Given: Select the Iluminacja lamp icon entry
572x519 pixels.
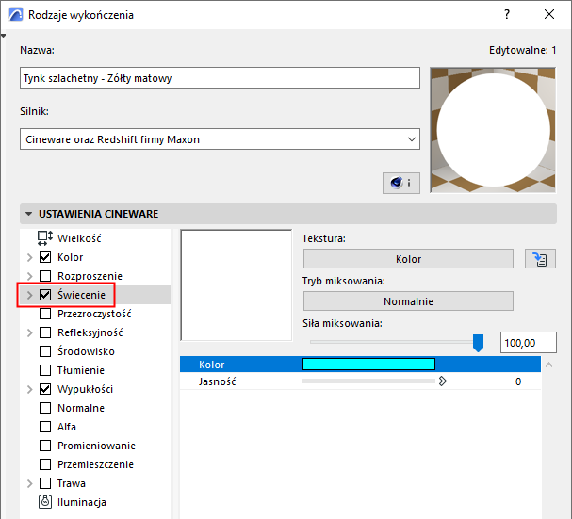Looking at the screenshot, I should 45,502.
